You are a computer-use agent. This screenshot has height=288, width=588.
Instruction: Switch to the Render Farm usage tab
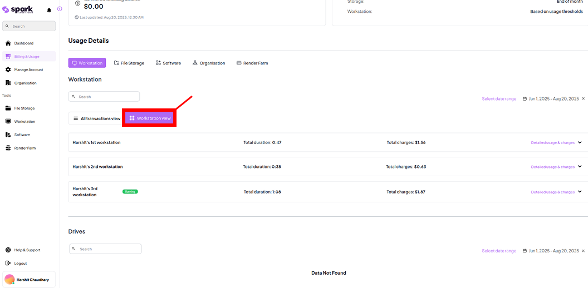252,63
